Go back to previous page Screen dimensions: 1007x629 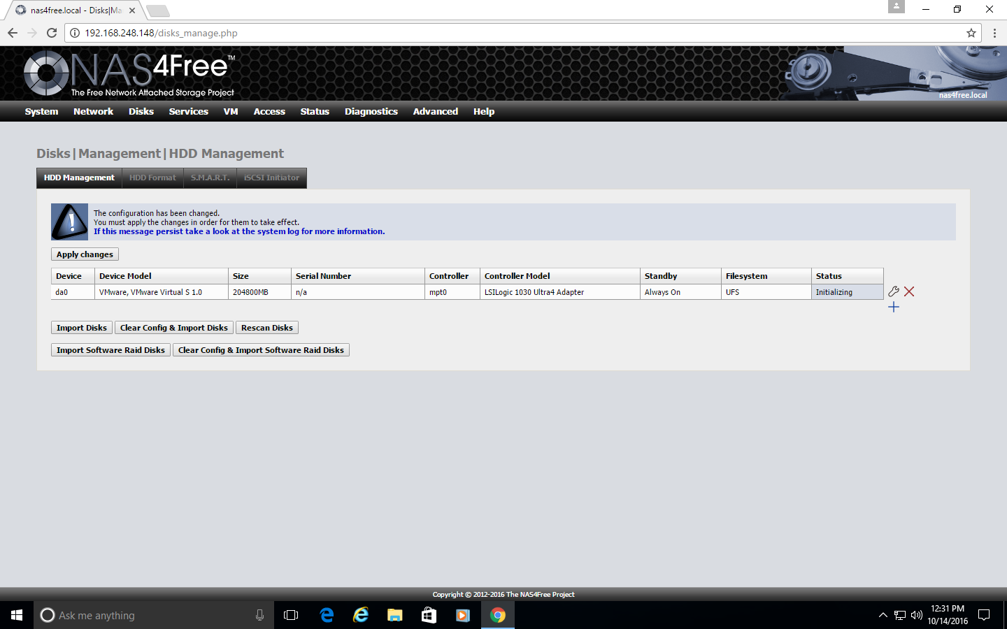[x=13, y=33]
